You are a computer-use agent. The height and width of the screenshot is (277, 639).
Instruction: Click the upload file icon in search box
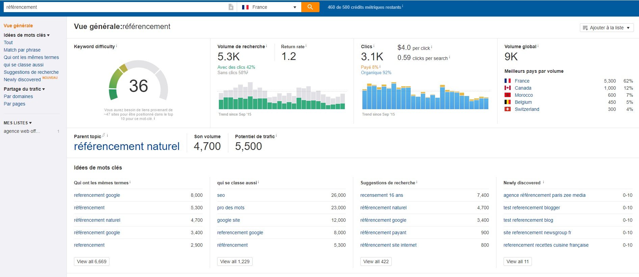click(231, 7)
